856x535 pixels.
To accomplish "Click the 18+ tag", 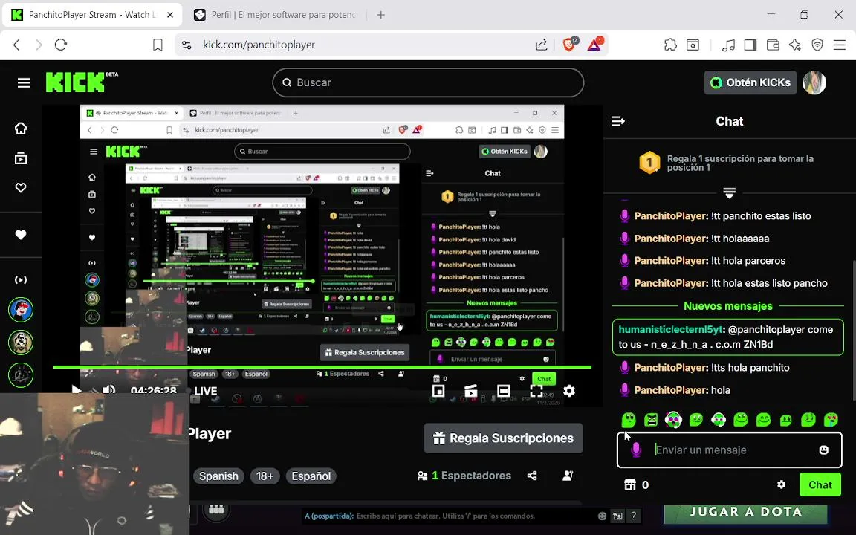I will pos(265,476).
